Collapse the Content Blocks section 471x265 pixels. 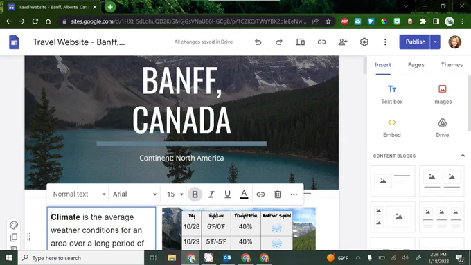coord(463,156)
